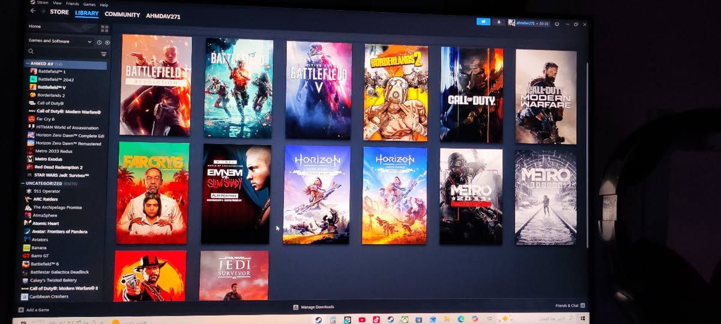Click the grid view icon beside Home
Viewport: 721px width, 324px height.
click(x=104, y=28)
